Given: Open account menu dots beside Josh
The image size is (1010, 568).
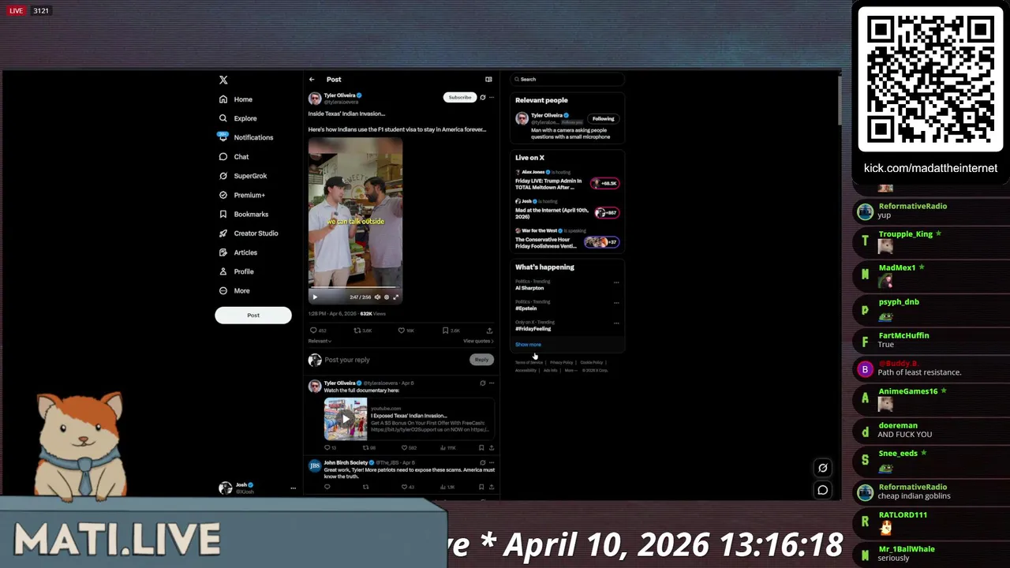Looking at the screenshot, I should click(x=293, y=488).
